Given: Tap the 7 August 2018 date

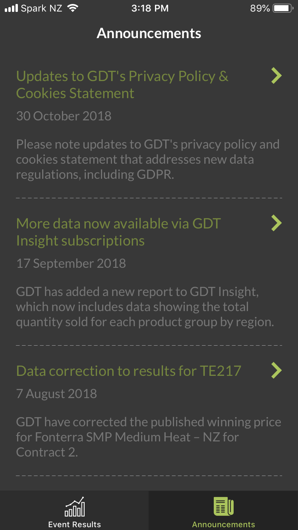Looking at the screenshot, I should click(x=56, y=394).
